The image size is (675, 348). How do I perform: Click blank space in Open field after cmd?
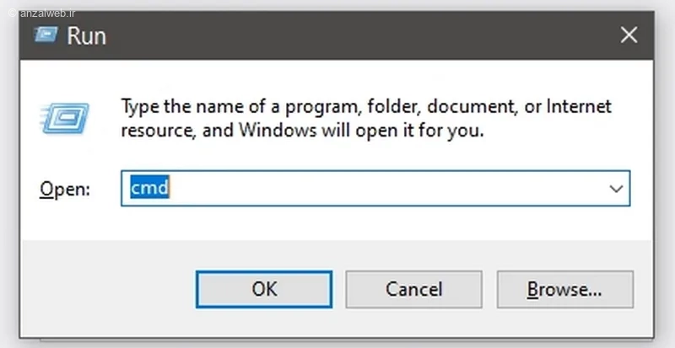[x=380, y=189]
